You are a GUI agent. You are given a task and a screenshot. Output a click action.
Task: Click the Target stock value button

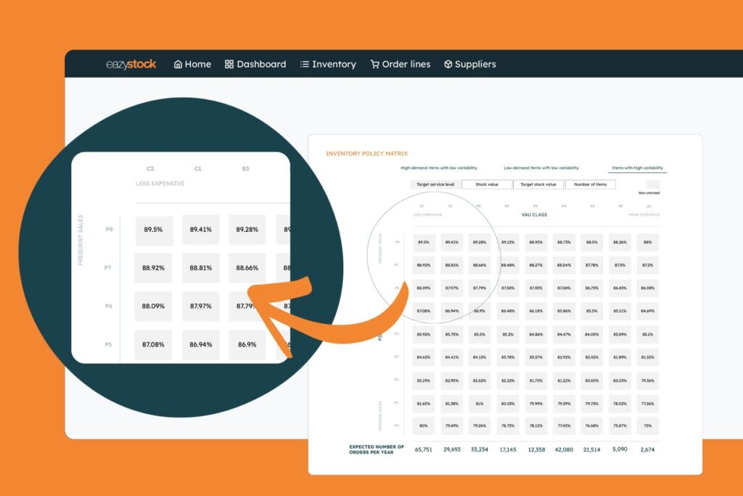pyautogui.click(x=539, y=184)
